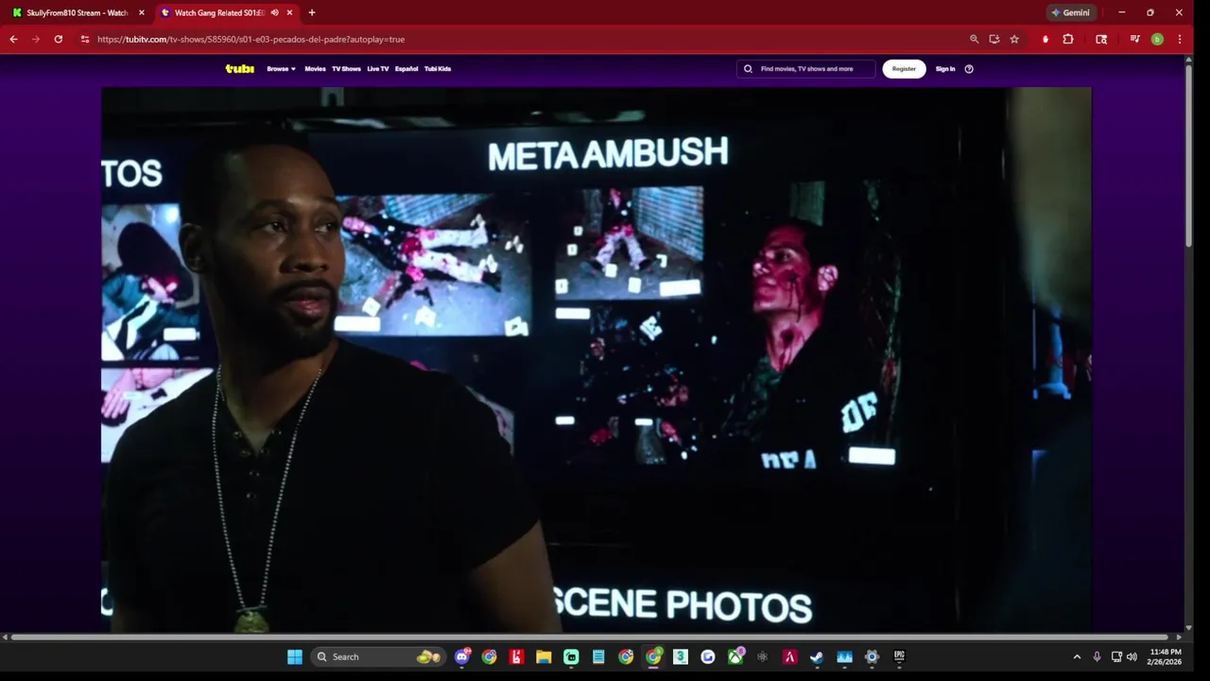The height and width of the screenshot is (681, 1210).
Task: Bookmark this page with the star icon
Action: (x=1014, y=39)
